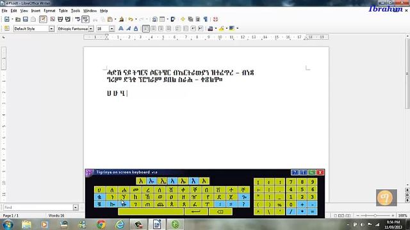The image size is (410, 230).
Task: Expand the Find box dropdown arrow
Action: point(76,208)
